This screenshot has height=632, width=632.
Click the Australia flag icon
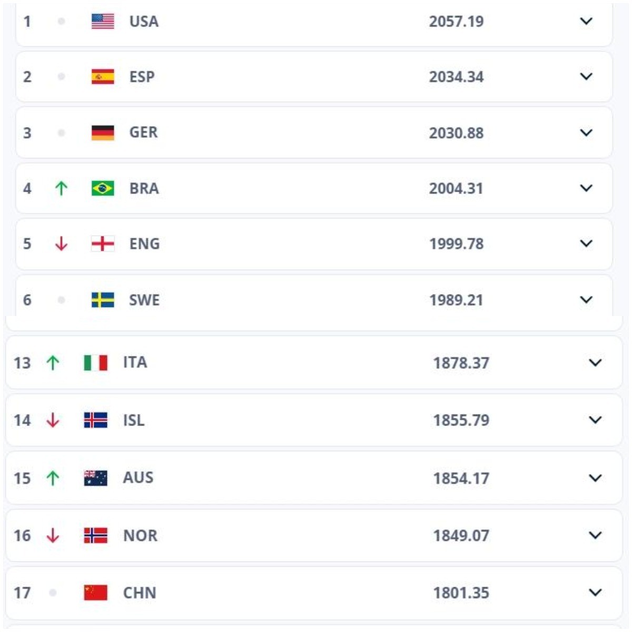[x=95, y=478]
